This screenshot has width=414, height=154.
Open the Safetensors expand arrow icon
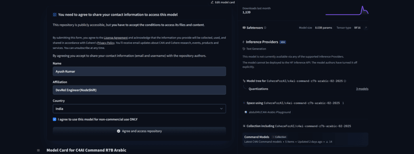365,28
